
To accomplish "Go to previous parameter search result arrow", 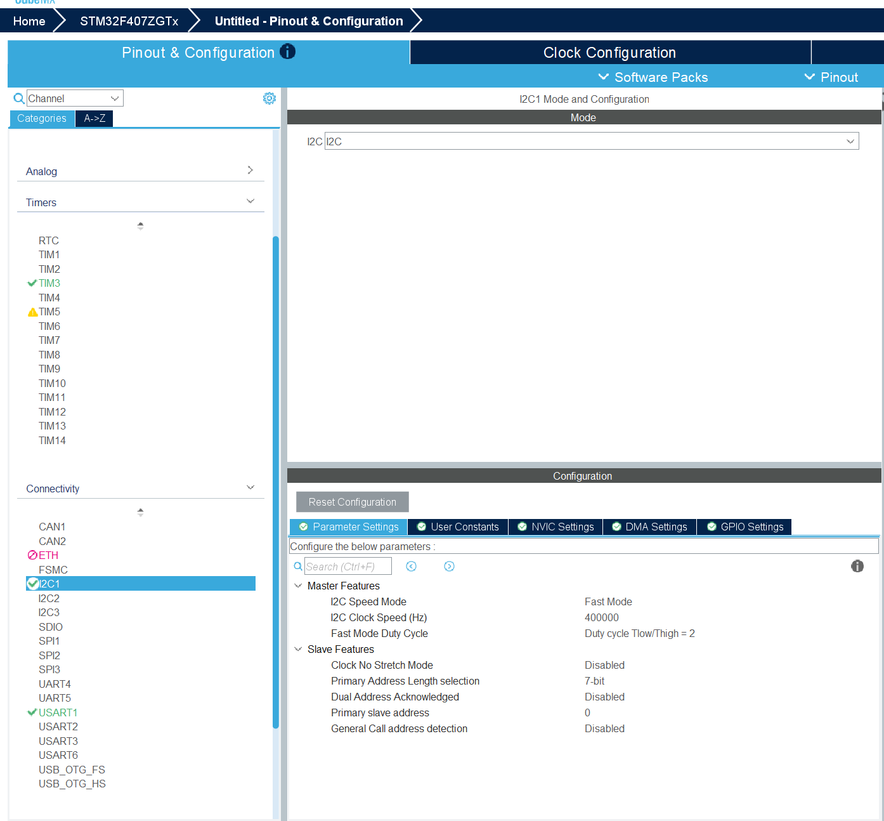I will (x=411, y=567).
